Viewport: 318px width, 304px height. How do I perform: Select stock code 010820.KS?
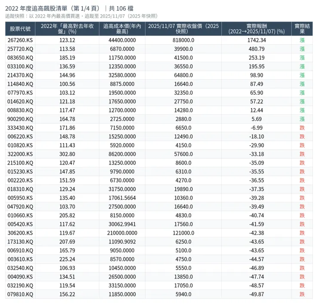[x=20, y=145]
